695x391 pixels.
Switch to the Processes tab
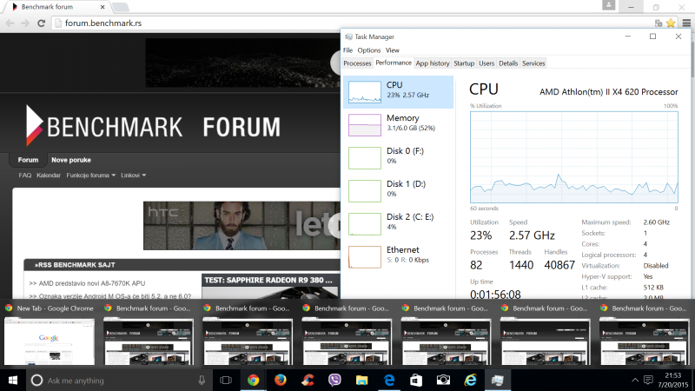pyautogui.click(x=357, y=63)
